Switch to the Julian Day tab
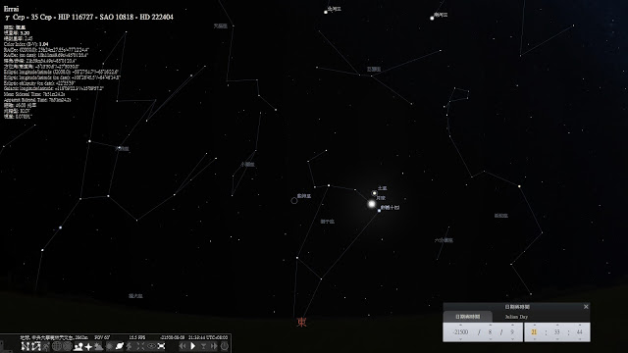 point(516,317)
